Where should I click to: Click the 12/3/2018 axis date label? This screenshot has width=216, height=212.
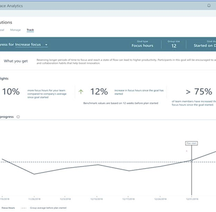tap(65, 199)
